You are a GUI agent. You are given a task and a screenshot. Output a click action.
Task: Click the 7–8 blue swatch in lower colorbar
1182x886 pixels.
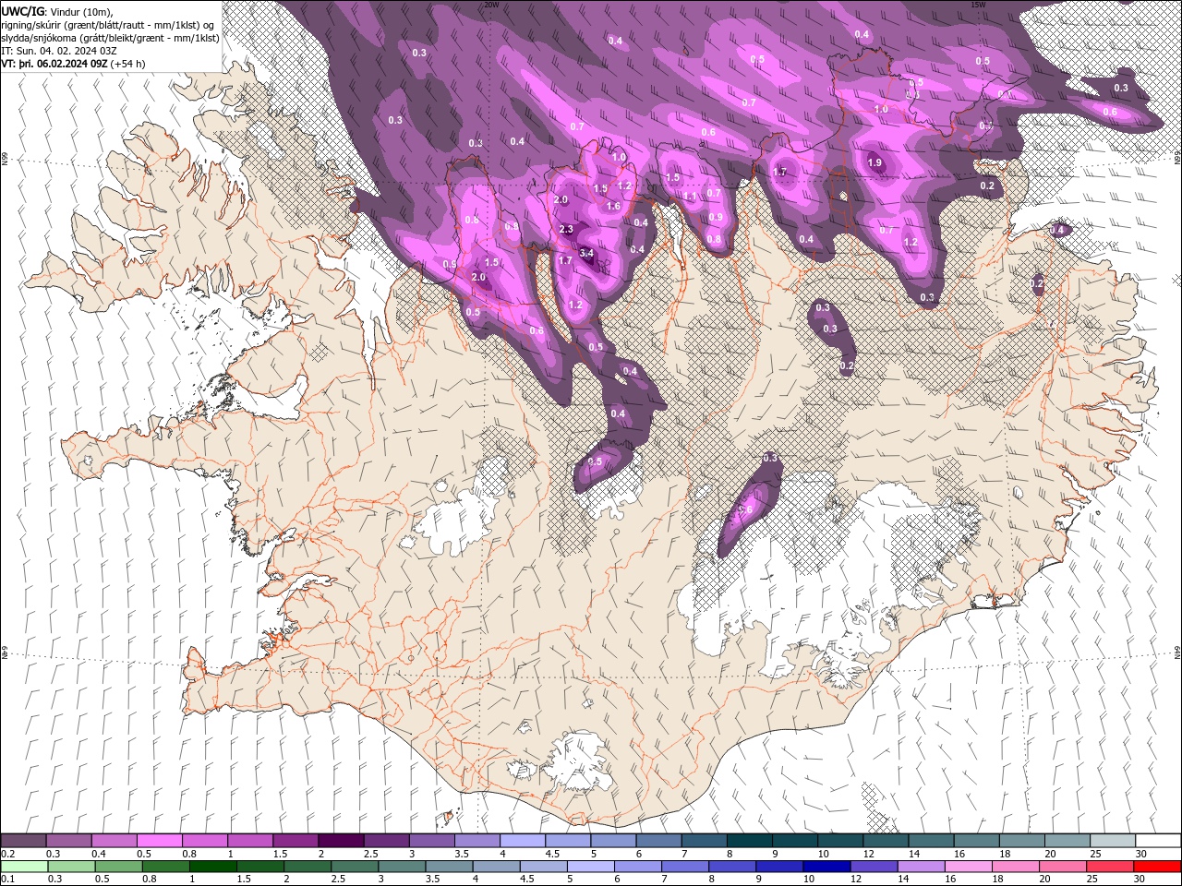click(685, 867)
